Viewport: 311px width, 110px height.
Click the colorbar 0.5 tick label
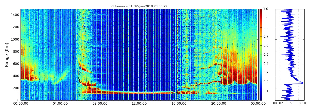point(265,55)
